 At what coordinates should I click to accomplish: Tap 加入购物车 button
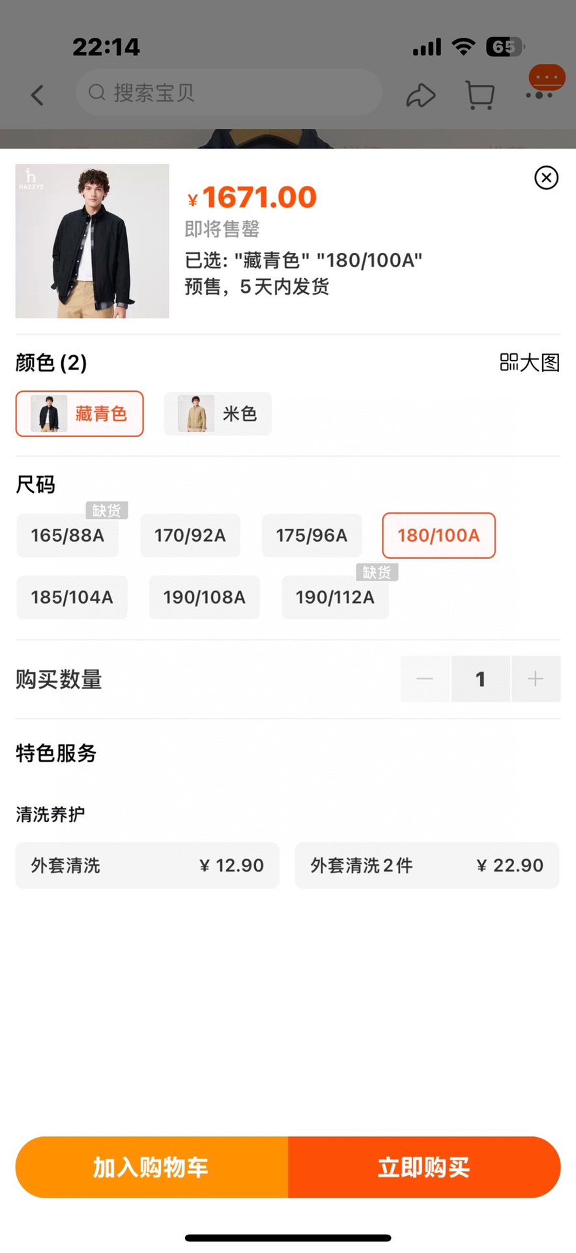(x=151, y=1168)
